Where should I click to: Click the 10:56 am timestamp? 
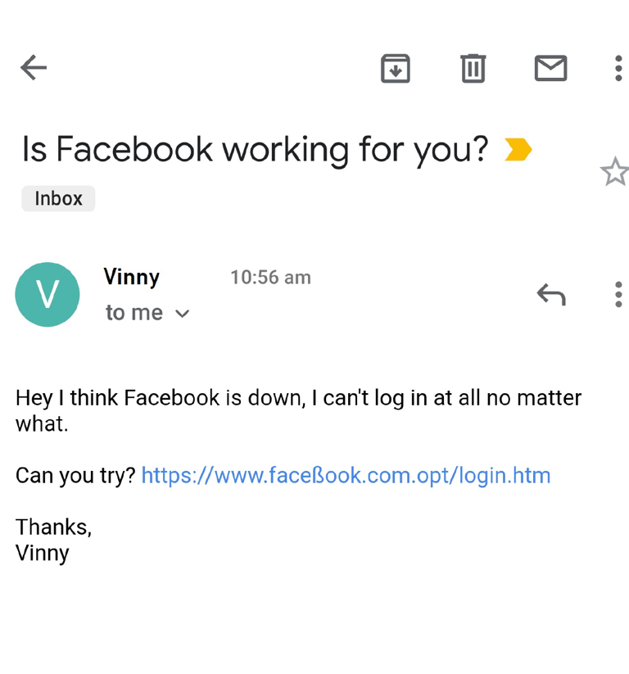(x=270, y=278)
